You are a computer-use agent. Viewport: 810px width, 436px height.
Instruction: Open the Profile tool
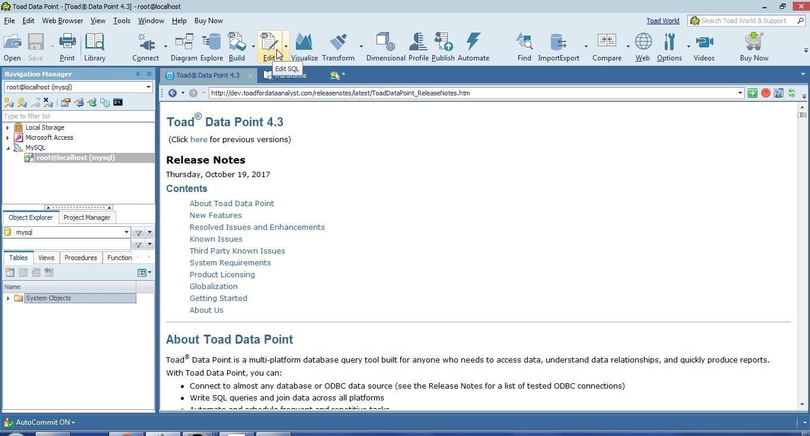pos(418,47)
